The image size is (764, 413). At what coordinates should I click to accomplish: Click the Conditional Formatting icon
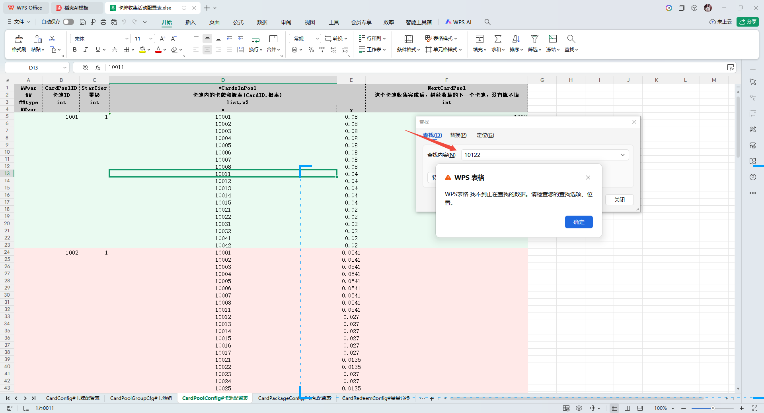pyautogui.click(x=408, y=39)
